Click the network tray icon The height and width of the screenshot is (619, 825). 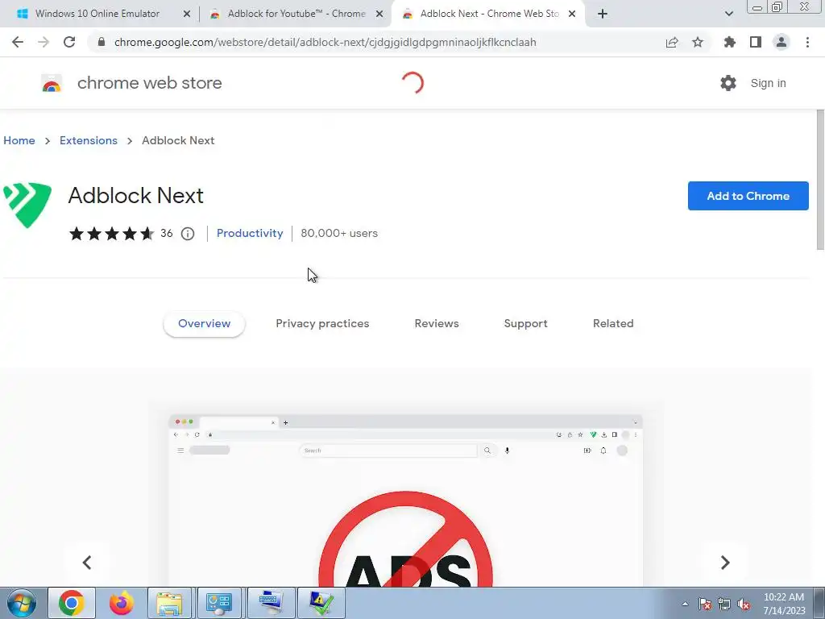coord(724,604)
